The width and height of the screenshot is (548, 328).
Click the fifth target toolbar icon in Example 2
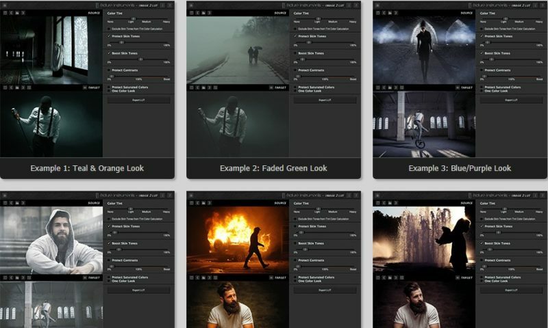215,87
